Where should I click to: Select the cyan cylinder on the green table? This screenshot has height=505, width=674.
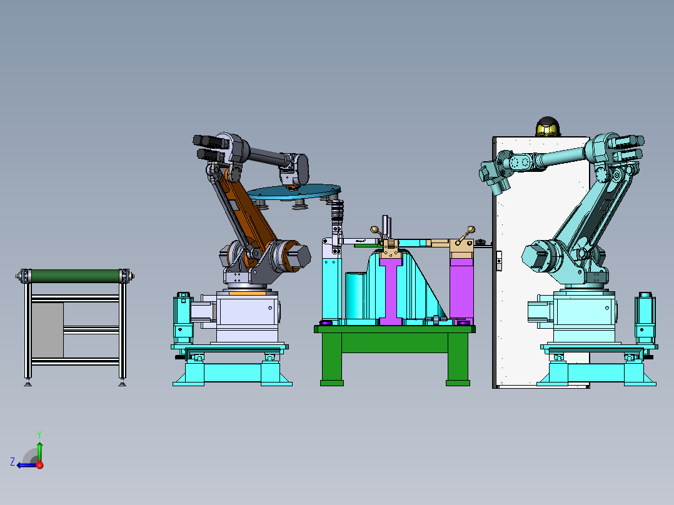point(355,296)
